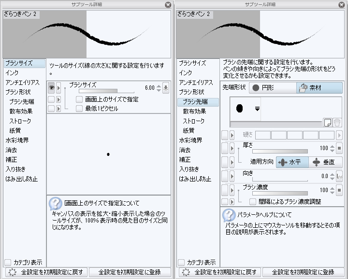Toggle カテゴリ表示 checkbox in left window
This screenshot has height=279, width=348.
(8, 263)
